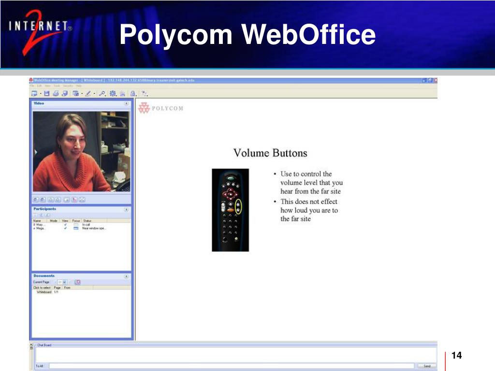495x371 pixels.
Task: Open the View menu
Action: pos(48,86)
